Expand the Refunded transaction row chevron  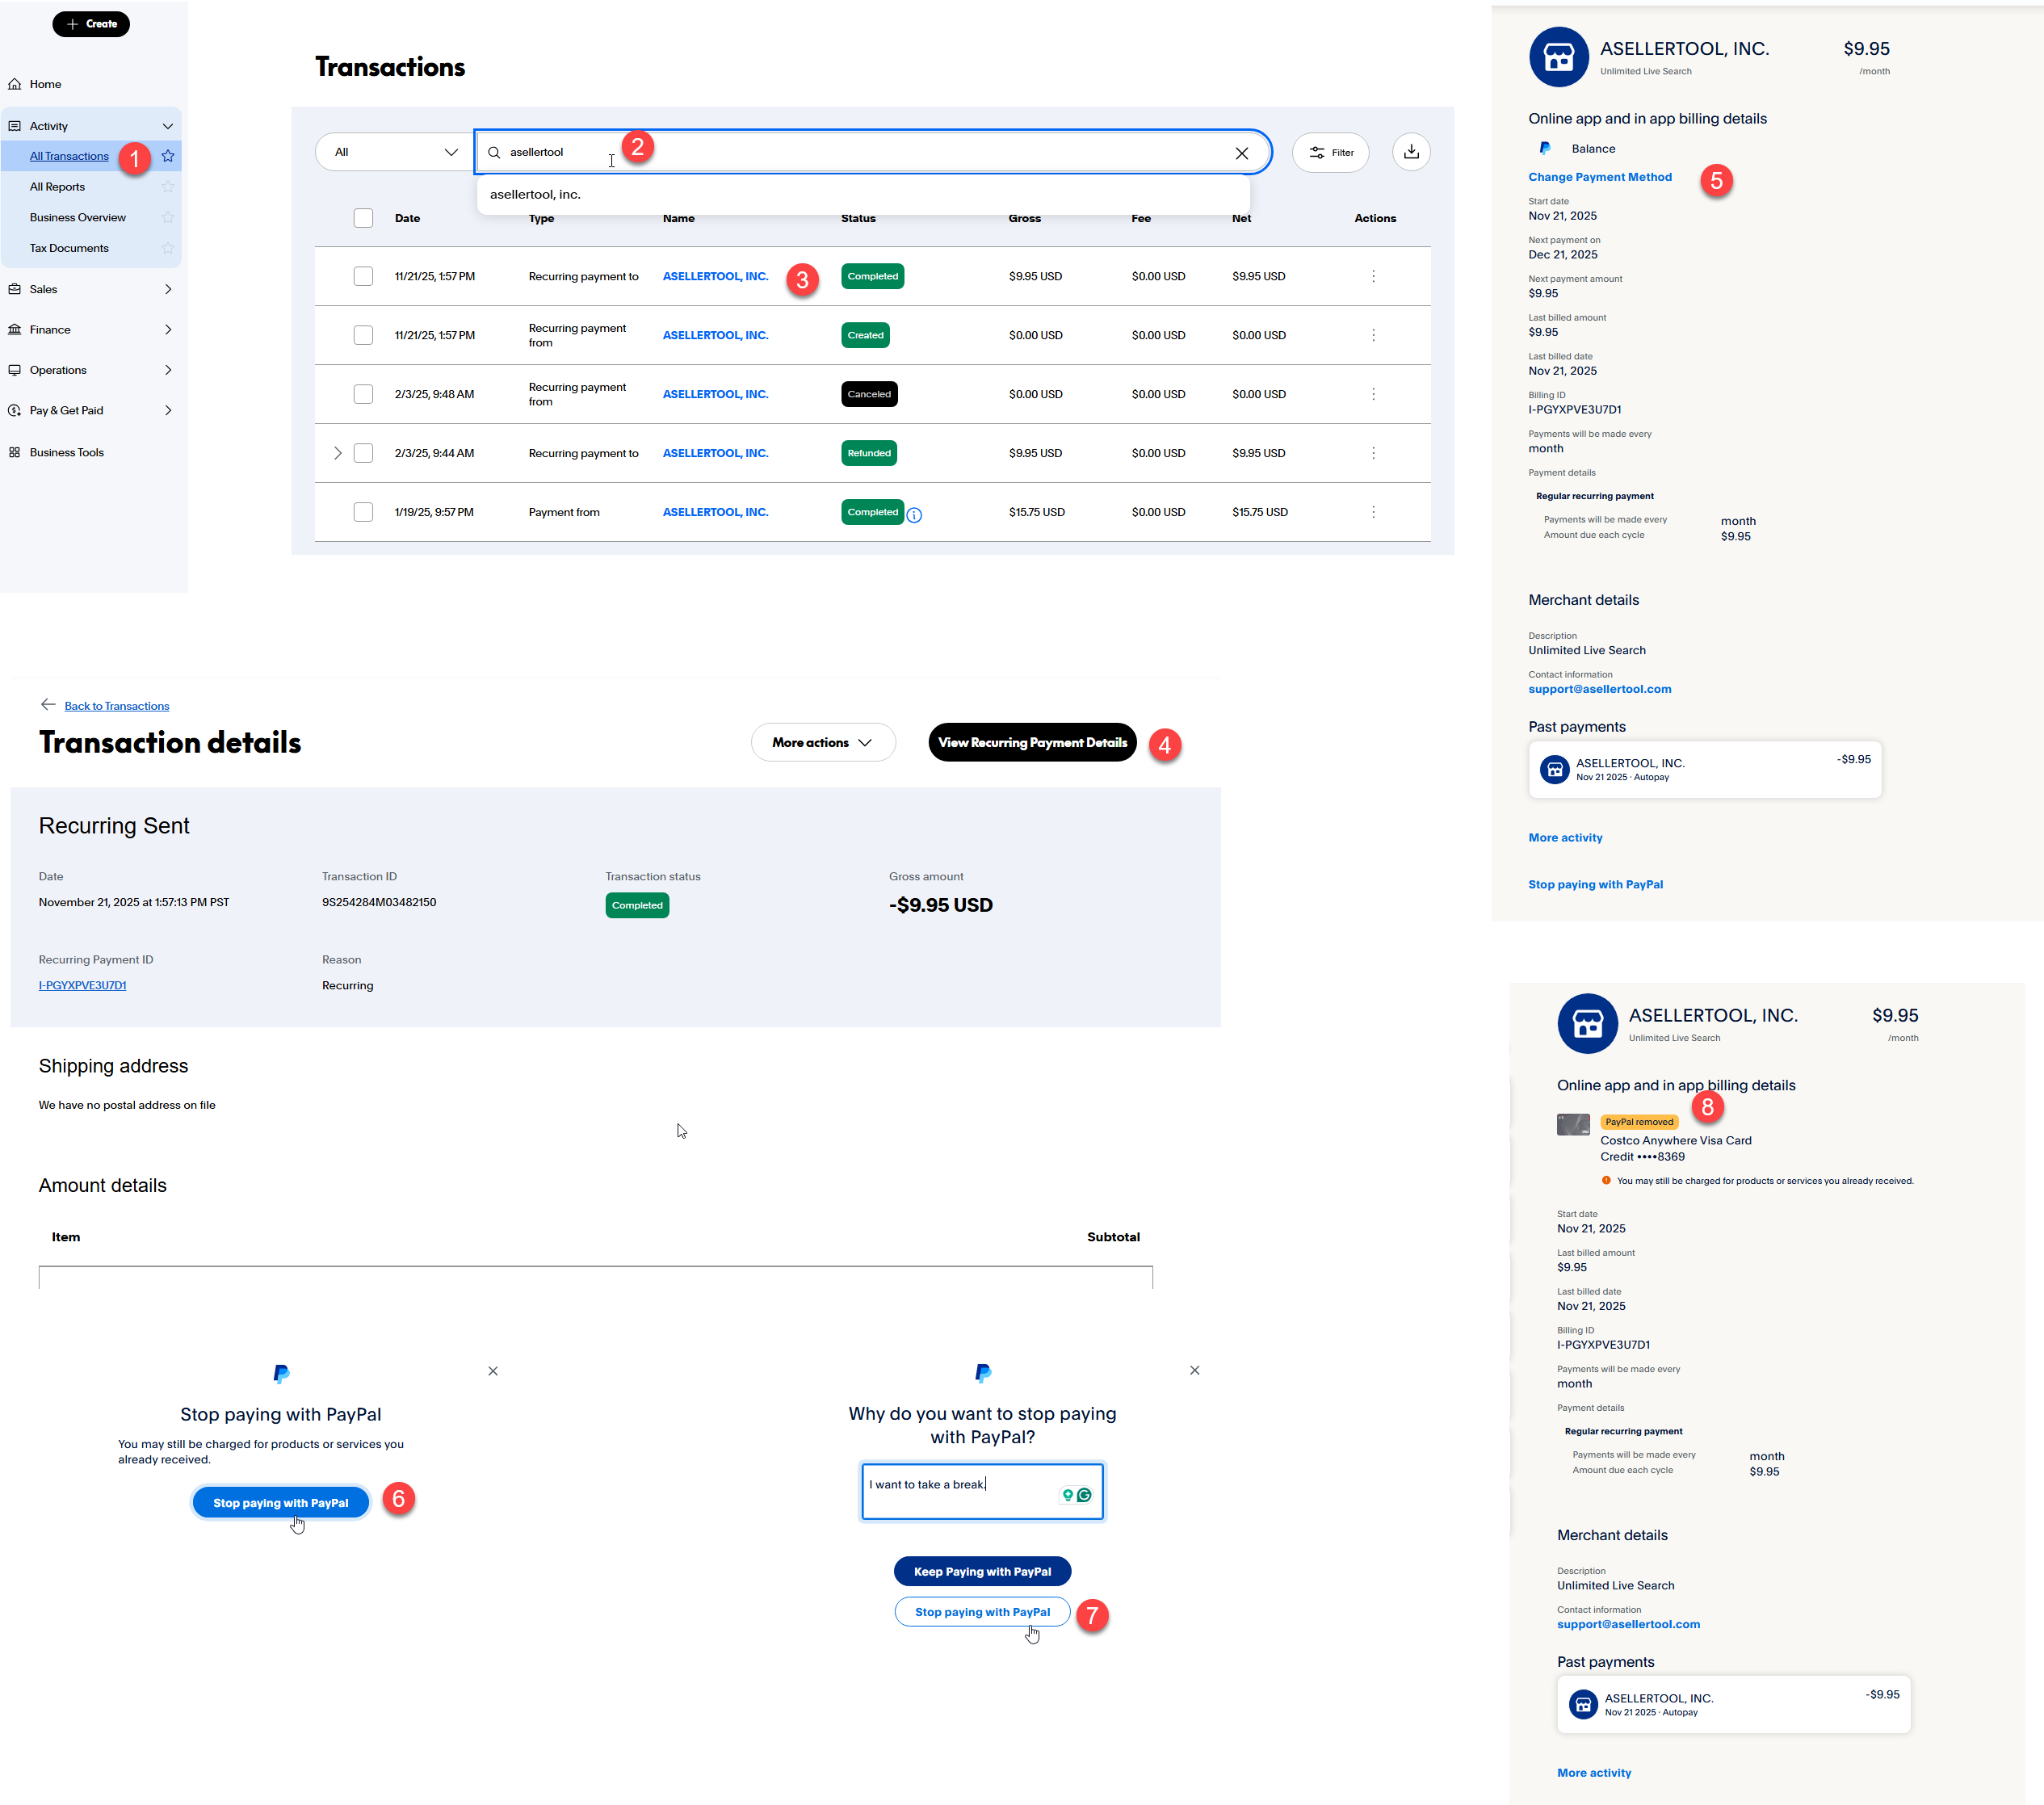[338, 453]
